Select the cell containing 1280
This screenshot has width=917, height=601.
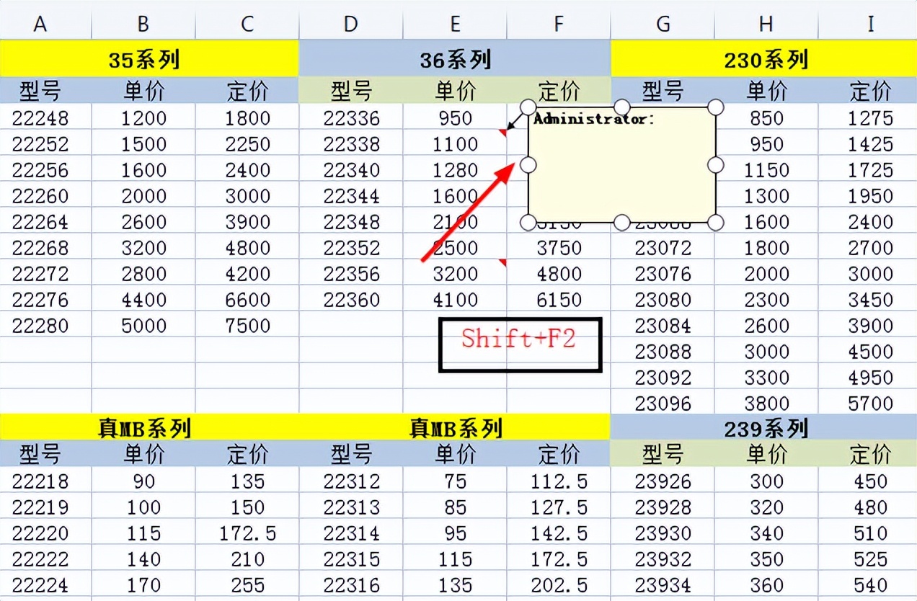[455, 169]
